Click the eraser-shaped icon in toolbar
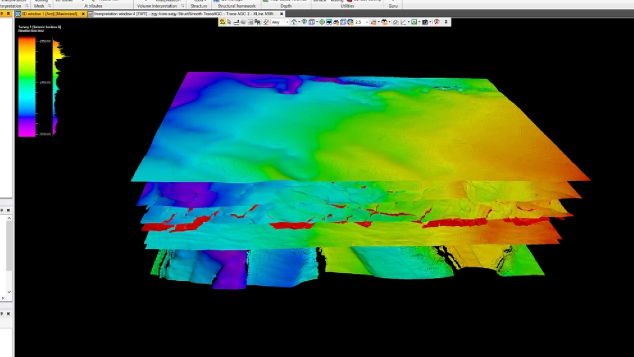634x357 pixels. pyautogui.click(x=395, y=22)
